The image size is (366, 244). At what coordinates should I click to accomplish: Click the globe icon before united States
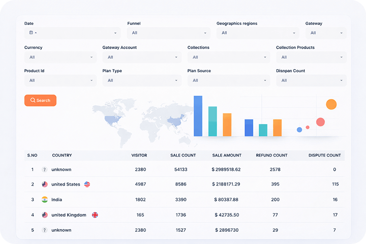click(x=45, y=185)
